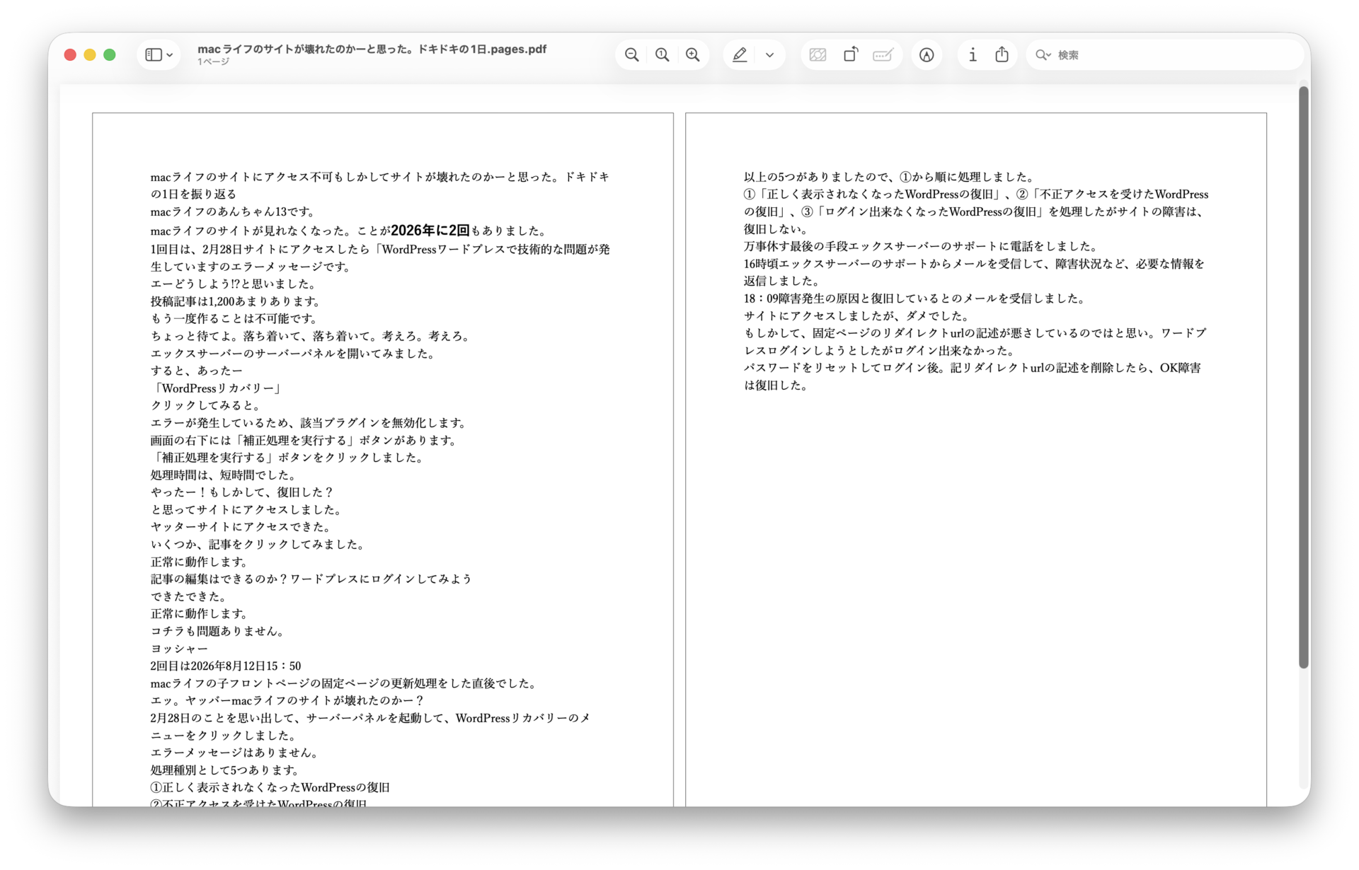Click the line "クリックしてみると。"

pos(207,405)
